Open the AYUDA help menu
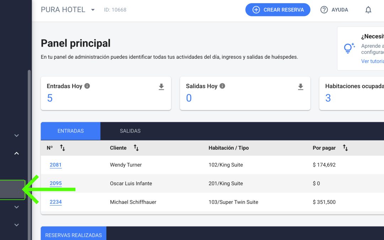384x240 pixels. pos(334,10)
